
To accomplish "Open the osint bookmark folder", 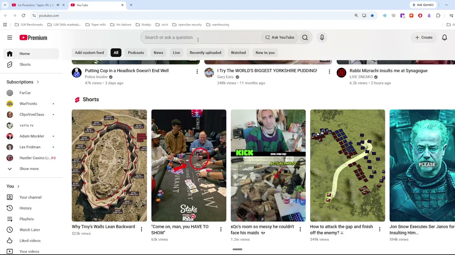I will [161, 25].
